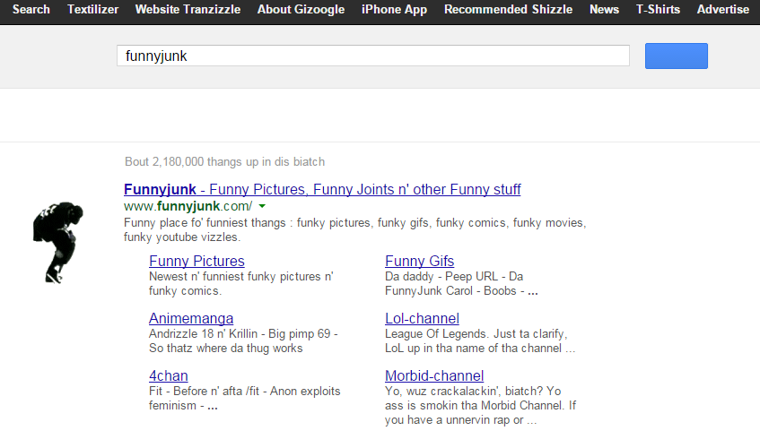The width and height of the screenshot is (760, 448).
Task: Open the 4chan sitelink
Action: click(169, 375)
